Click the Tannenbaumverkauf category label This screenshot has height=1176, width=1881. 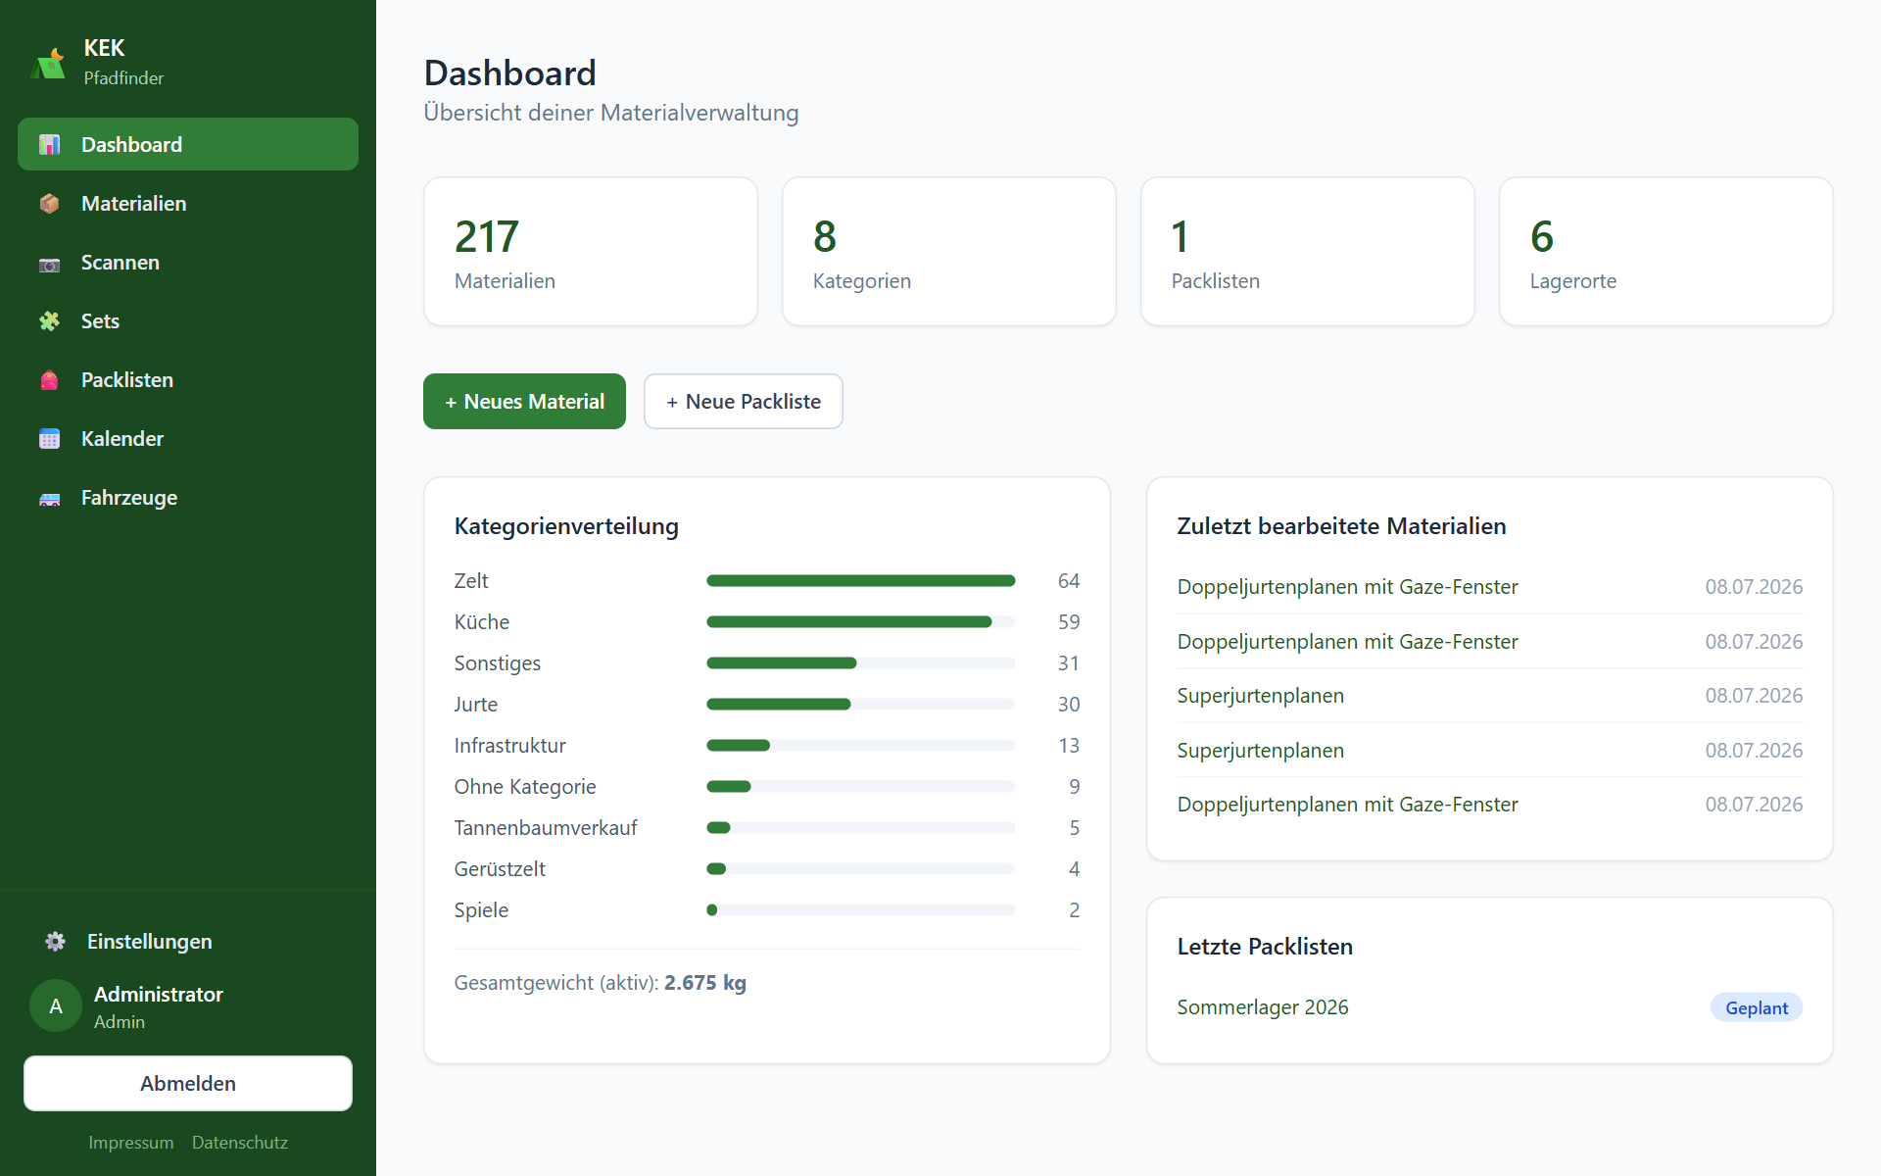click(x=546, y=828)
